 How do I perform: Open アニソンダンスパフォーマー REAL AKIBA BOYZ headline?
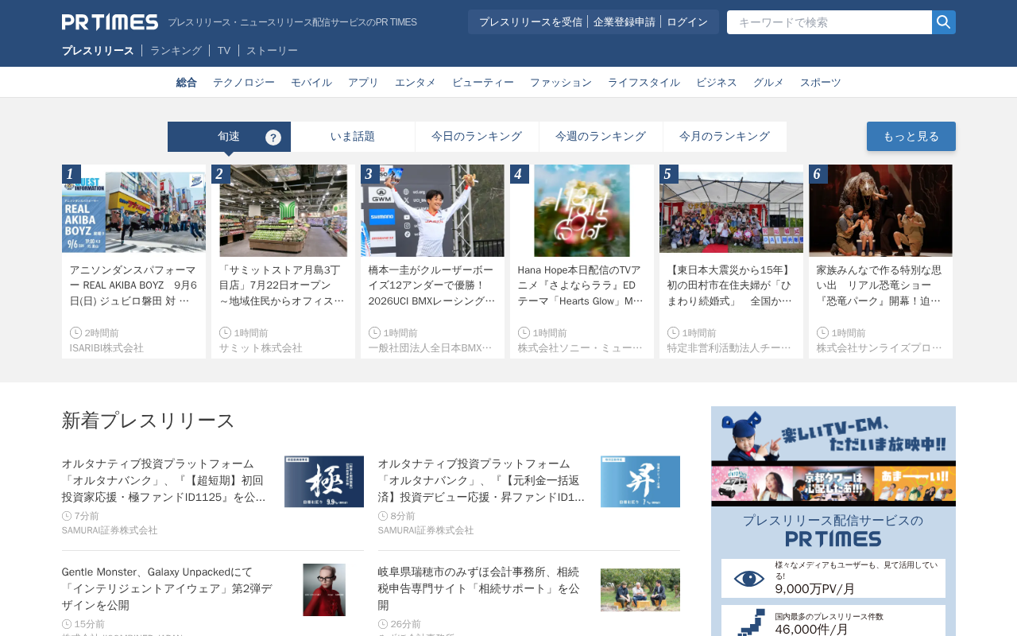pyautogui.click(x=133, y=285)
